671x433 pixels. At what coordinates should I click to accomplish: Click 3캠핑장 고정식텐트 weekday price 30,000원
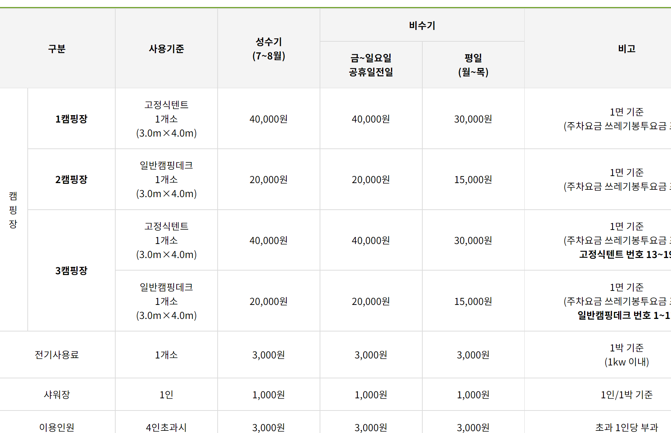click(473, 240)
